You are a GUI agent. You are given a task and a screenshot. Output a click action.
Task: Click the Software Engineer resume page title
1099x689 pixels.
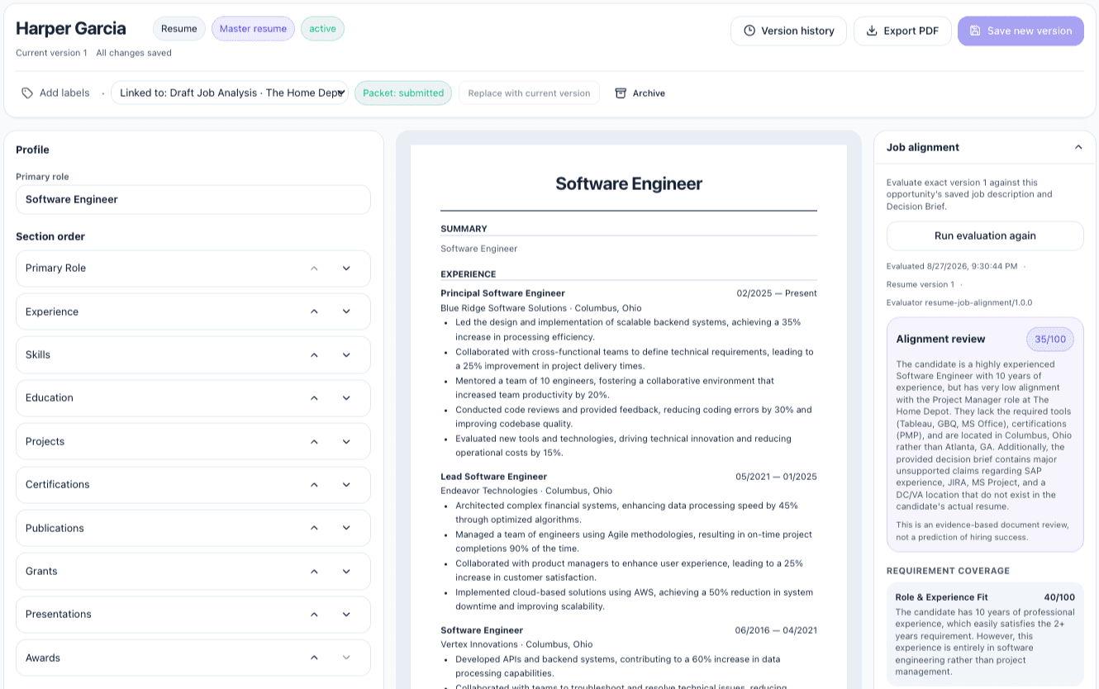pos(629,183)
